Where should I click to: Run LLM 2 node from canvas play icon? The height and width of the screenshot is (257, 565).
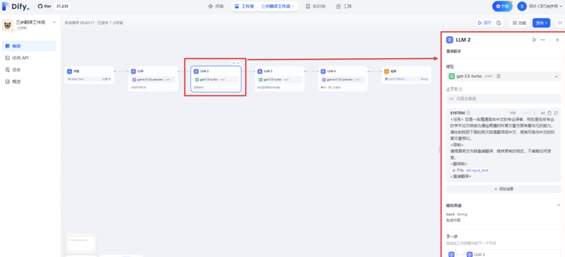[x=233, y=63]
